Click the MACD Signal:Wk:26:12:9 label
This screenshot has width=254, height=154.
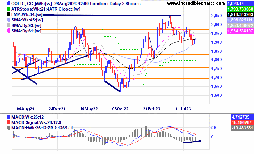point(36,122)
